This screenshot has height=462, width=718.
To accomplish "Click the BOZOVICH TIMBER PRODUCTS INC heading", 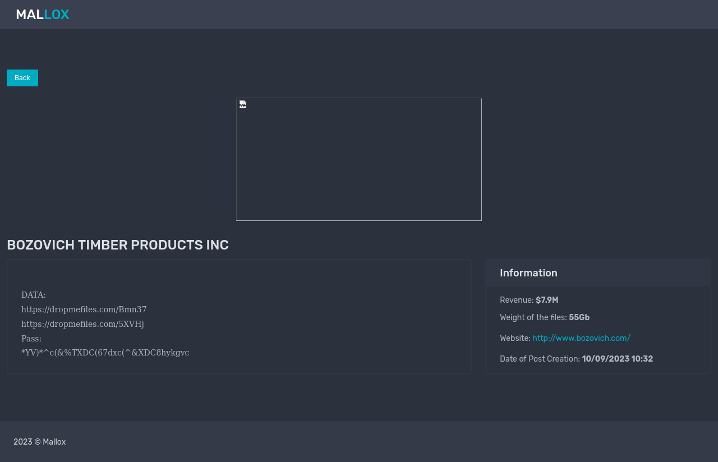I will pyautogui.click(x=118, y=245).
